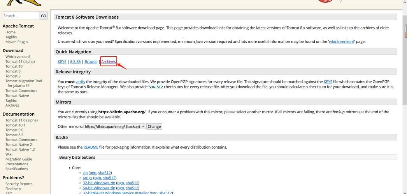This screenshot has width=407, height=194.
Task: Open the README file link
Action: tap(91, 147)
